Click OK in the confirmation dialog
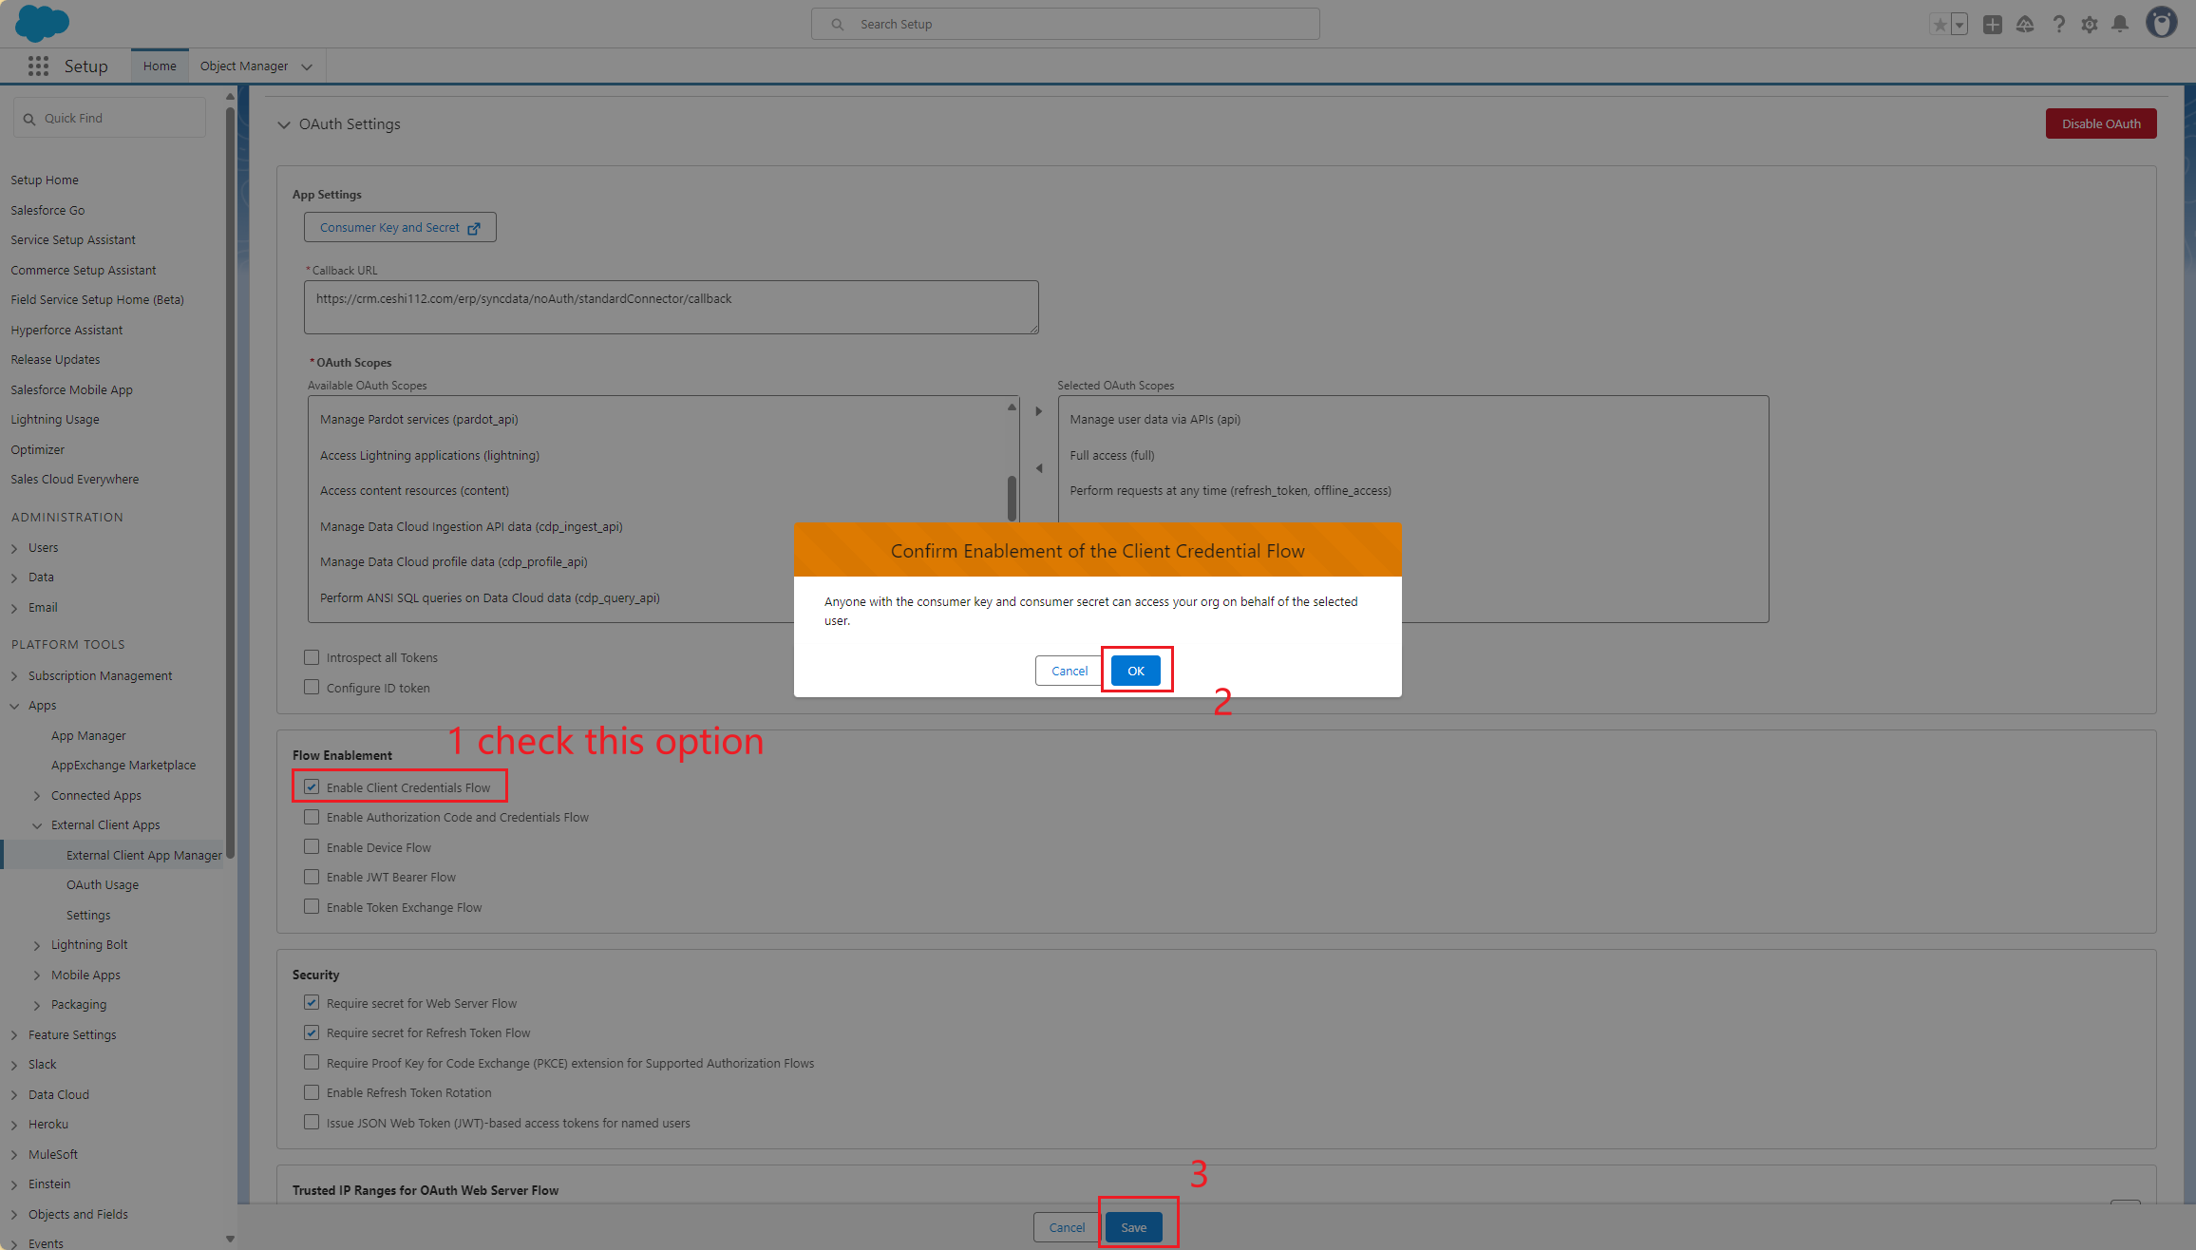The image size is (2196, 1250). point(1136,671)
